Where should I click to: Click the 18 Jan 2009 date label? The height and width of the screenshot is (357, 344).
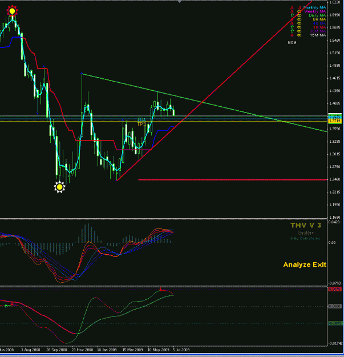[107, 350]
